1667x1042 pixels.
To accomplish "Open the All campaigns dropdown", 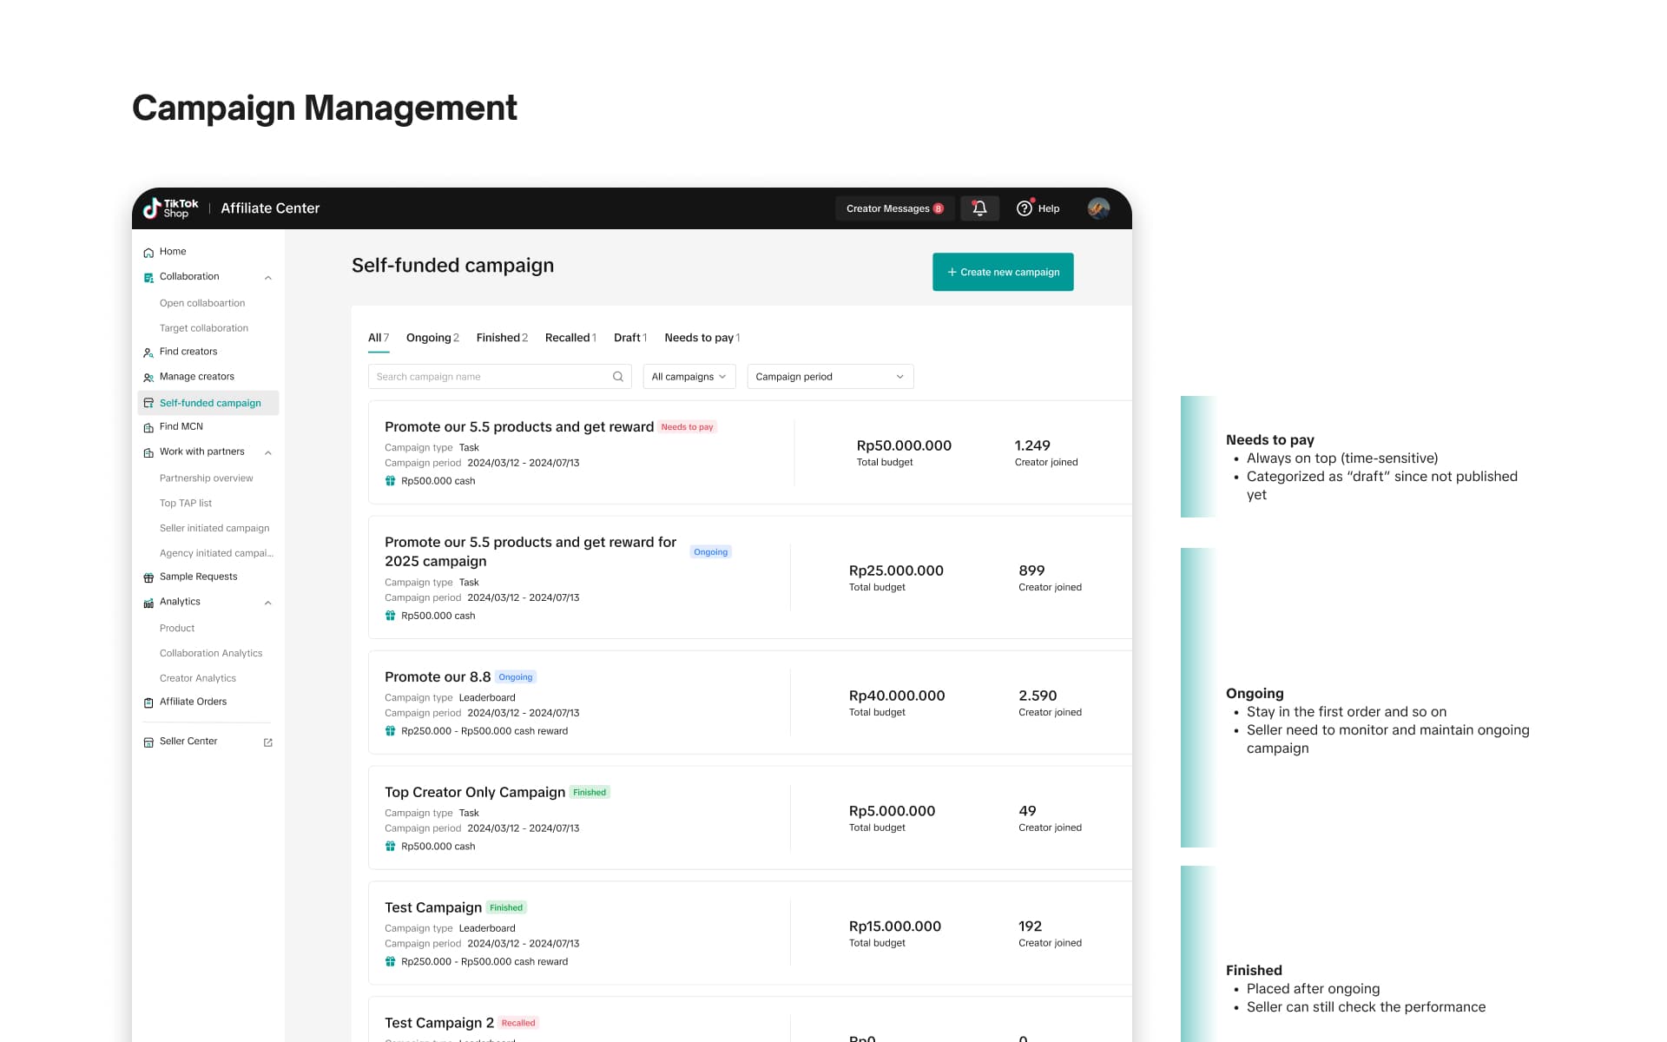I will pyautogui.click(x=689, y=377).
